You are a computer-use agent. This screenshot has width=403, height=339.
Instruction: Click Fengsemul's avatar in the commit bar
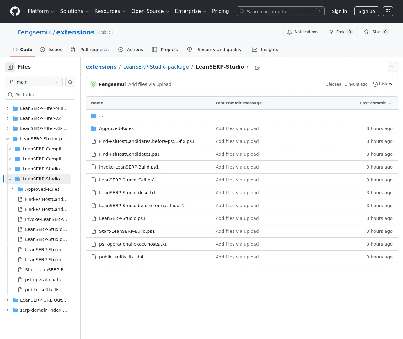93,84
